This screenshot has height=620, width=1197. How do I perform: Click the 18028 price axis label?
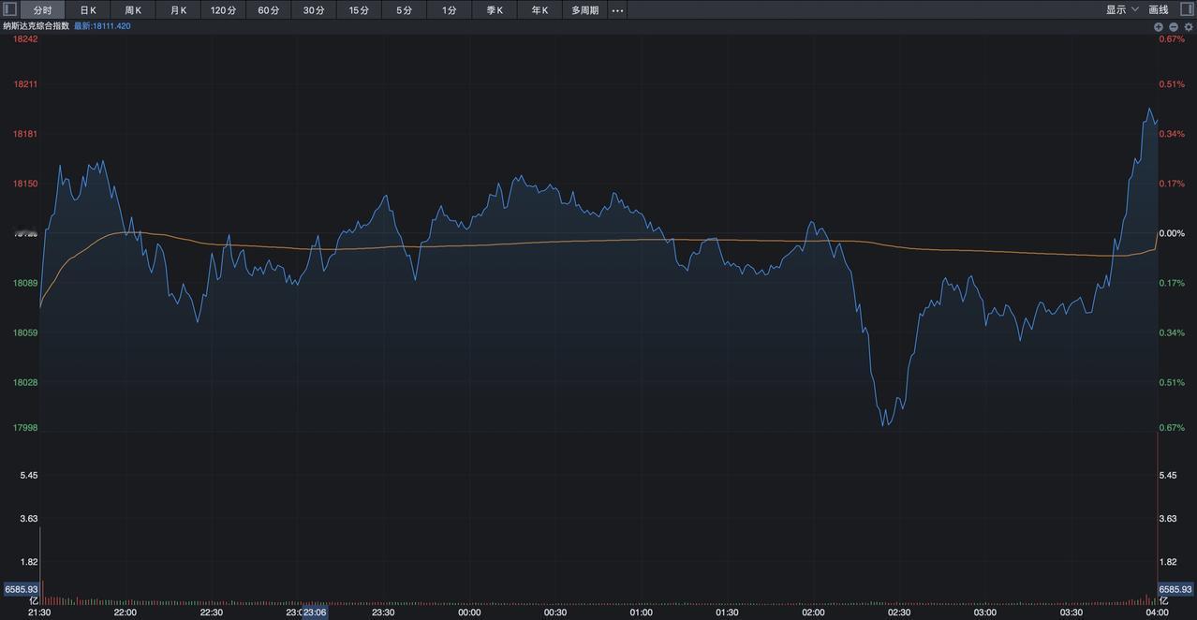(26, 382)
